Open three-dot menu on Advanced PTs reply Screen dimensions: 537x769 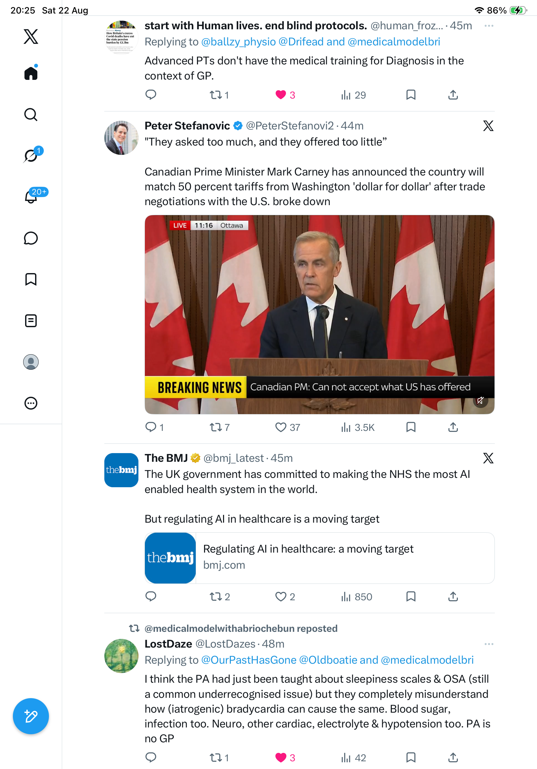tap(489, 26)
